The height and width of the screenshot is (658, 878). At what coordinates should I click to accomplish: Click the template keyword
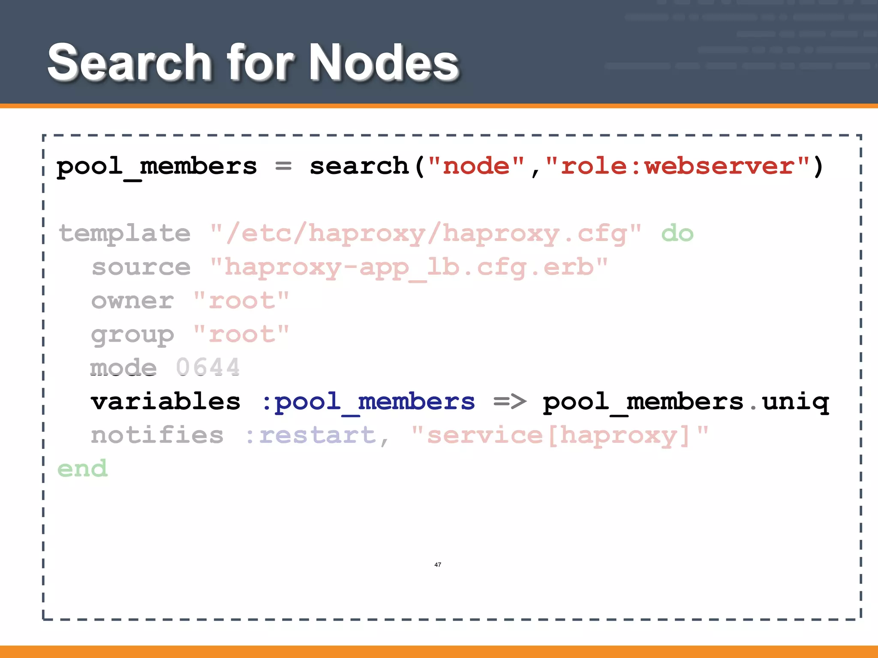(x=125, y=234)
